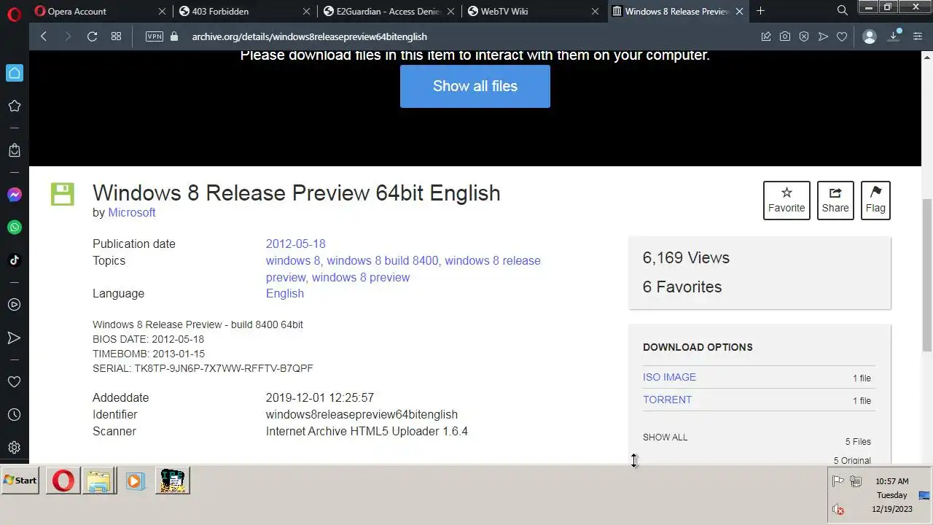Click SHOW ALL download options
This screenshot has height=525, width=933.
[x=665, y=437]
